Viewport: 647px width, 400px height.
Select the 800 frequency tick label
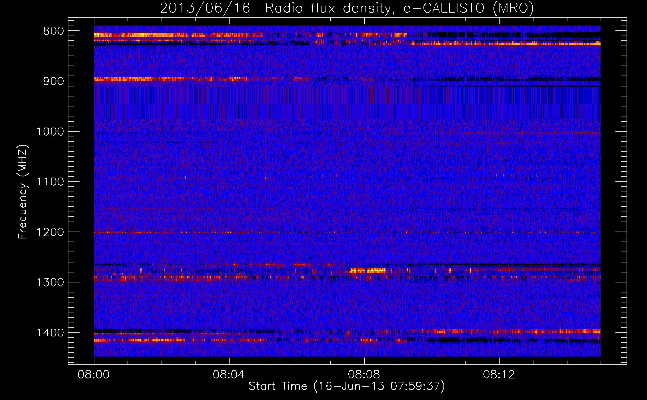click(x=54, y=31)
